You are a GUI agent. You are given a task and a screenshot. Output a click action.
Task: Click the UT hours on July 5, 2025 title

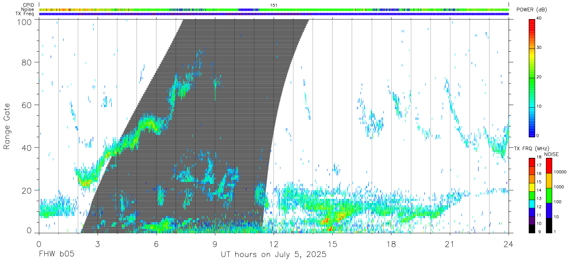pos(273,255)
